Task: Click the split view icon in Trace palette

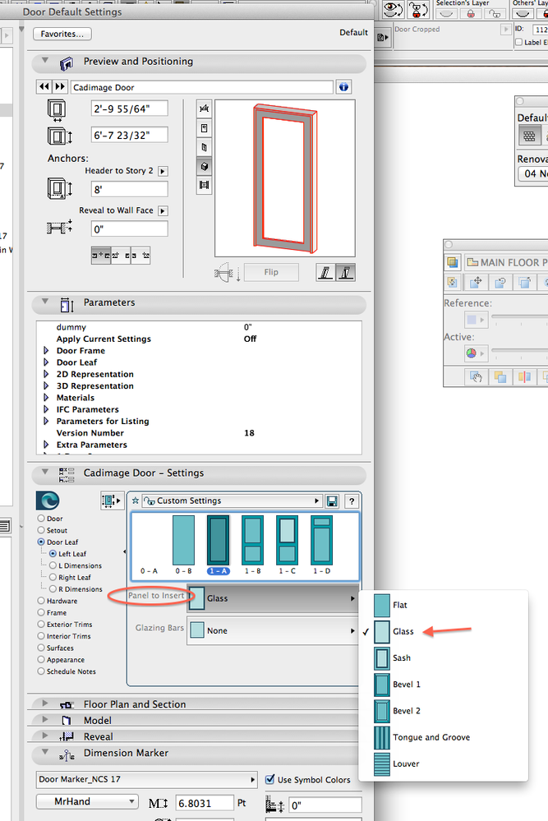Action: (524, 376)
